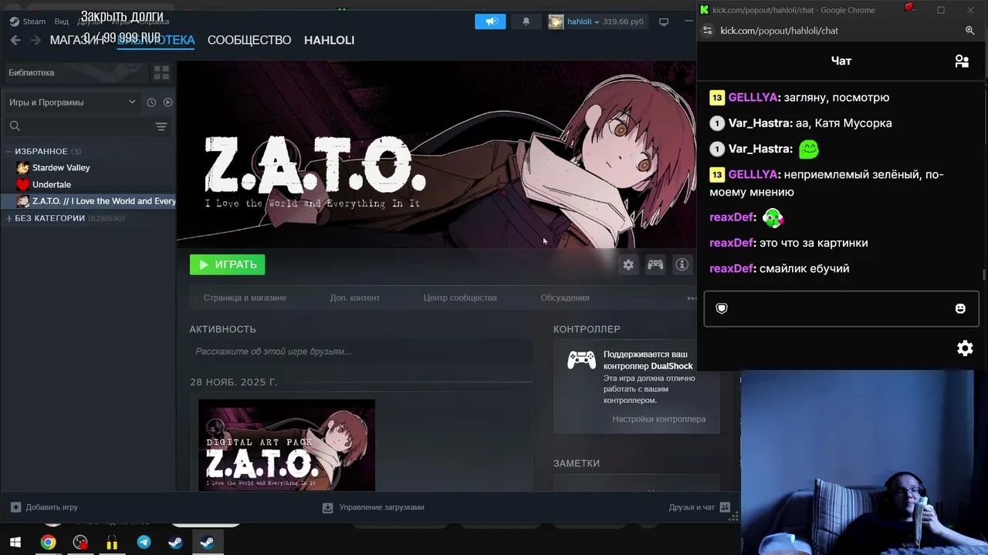The image size is (988, 555).
Task: Open the hahloli account avatar
Action: click(x=556, y=22)
